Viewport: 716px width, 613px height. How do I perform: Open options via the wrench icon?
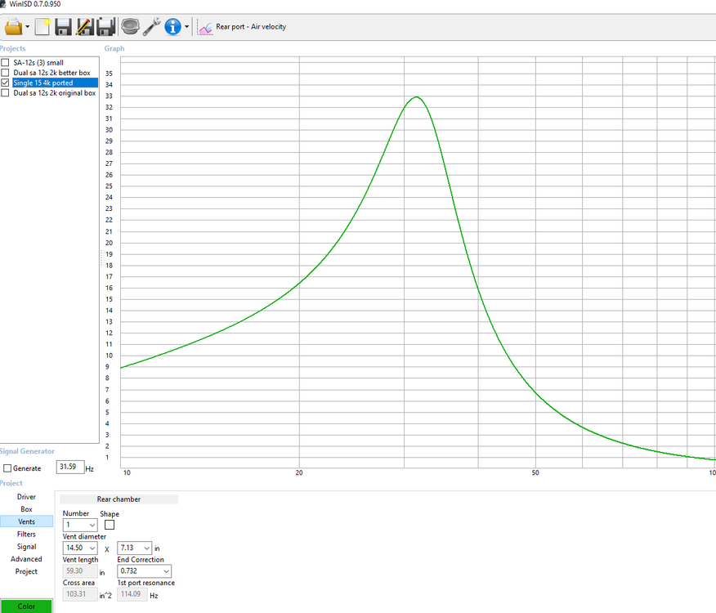(151, 27)
